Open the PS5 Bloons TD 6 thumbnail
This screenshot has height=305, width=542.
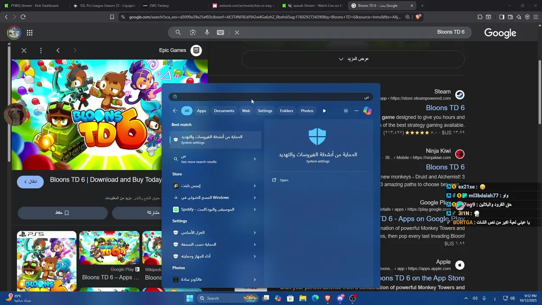coord(47,261)
